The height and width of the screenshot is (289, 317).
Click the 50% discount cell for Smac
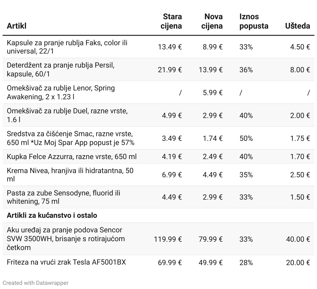pyautogui.click(x=246, y=138)
